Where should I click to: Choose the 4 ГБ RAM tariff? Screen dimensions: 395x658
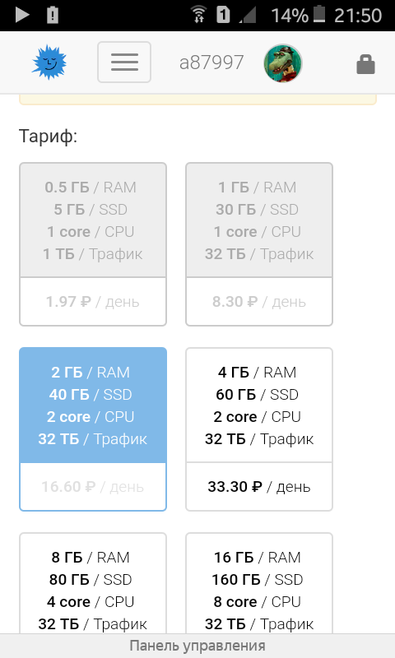[259, 429]
